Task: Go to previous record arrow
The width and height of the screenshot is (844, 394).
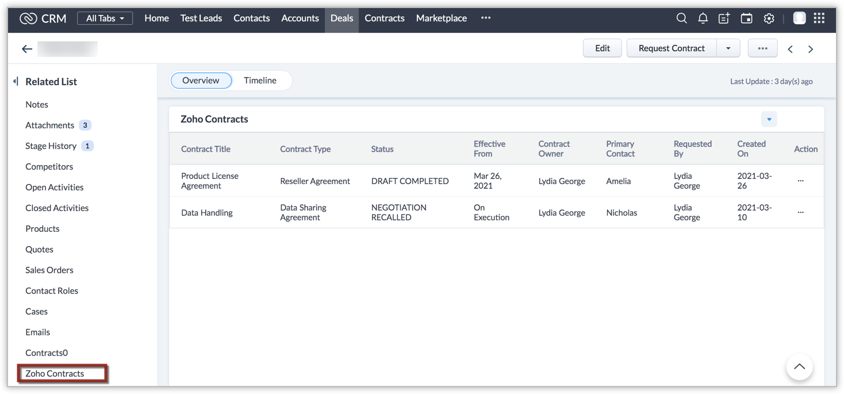Action: (791, 49)
